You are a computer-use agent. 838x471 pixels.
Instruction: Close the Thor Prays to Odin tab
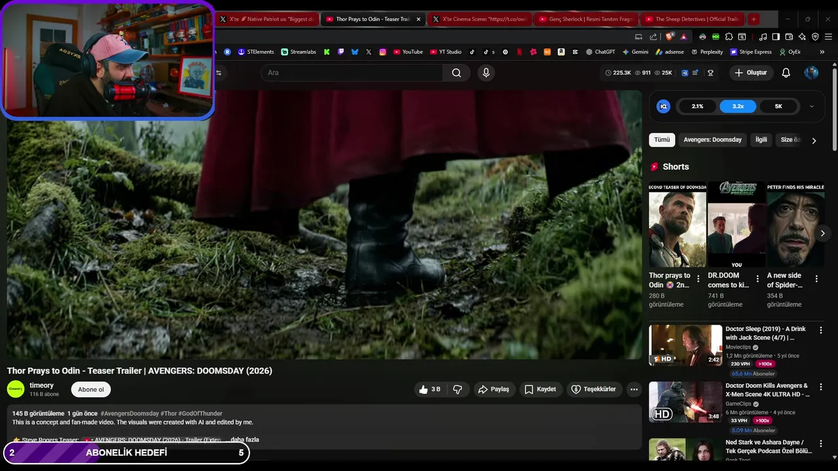[x=418, y=19]
